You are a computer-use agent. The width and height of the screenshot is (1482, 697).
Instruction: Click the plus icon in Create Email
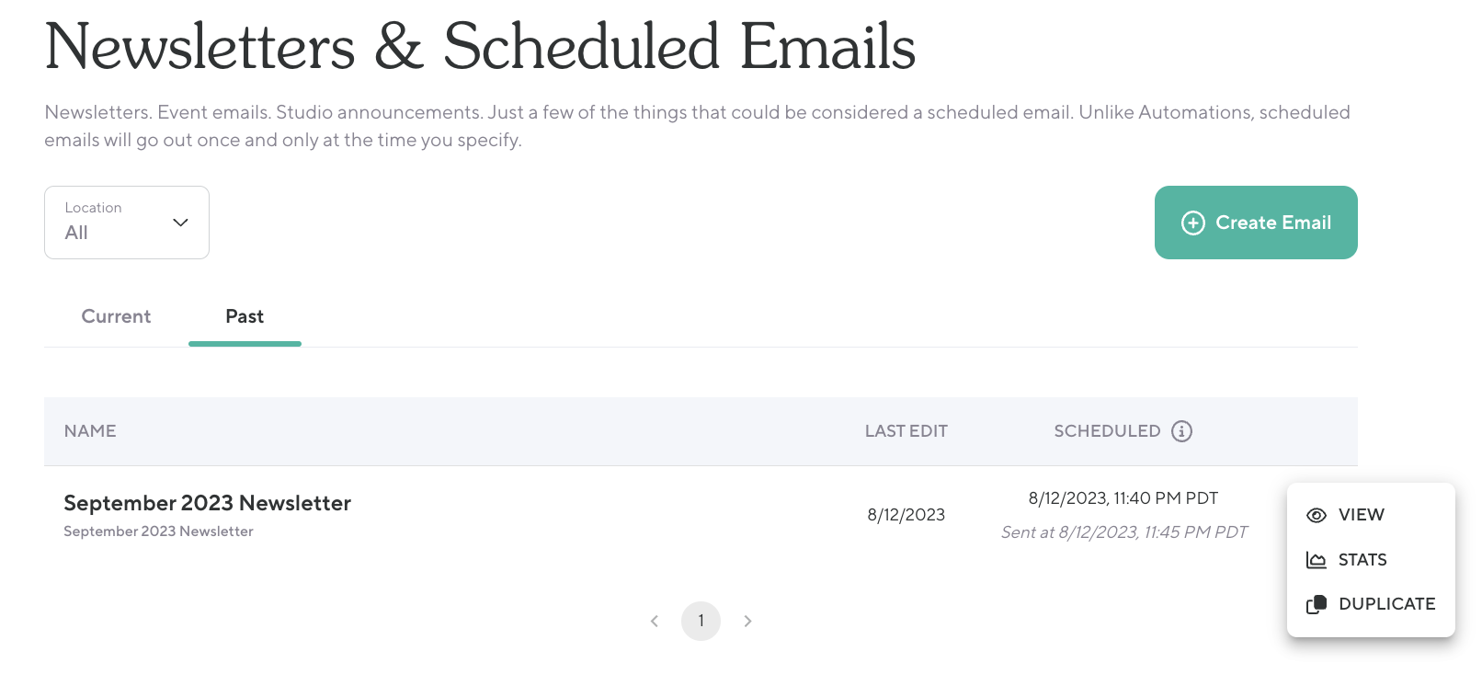coord(1192,223)
